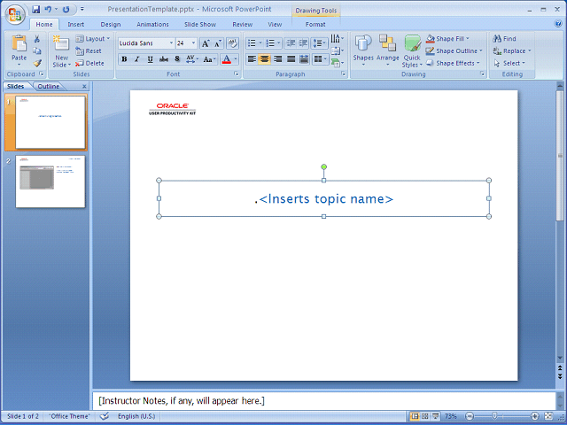Zoom in with the plus button
567x425 pixels.
tap(535, 416)
